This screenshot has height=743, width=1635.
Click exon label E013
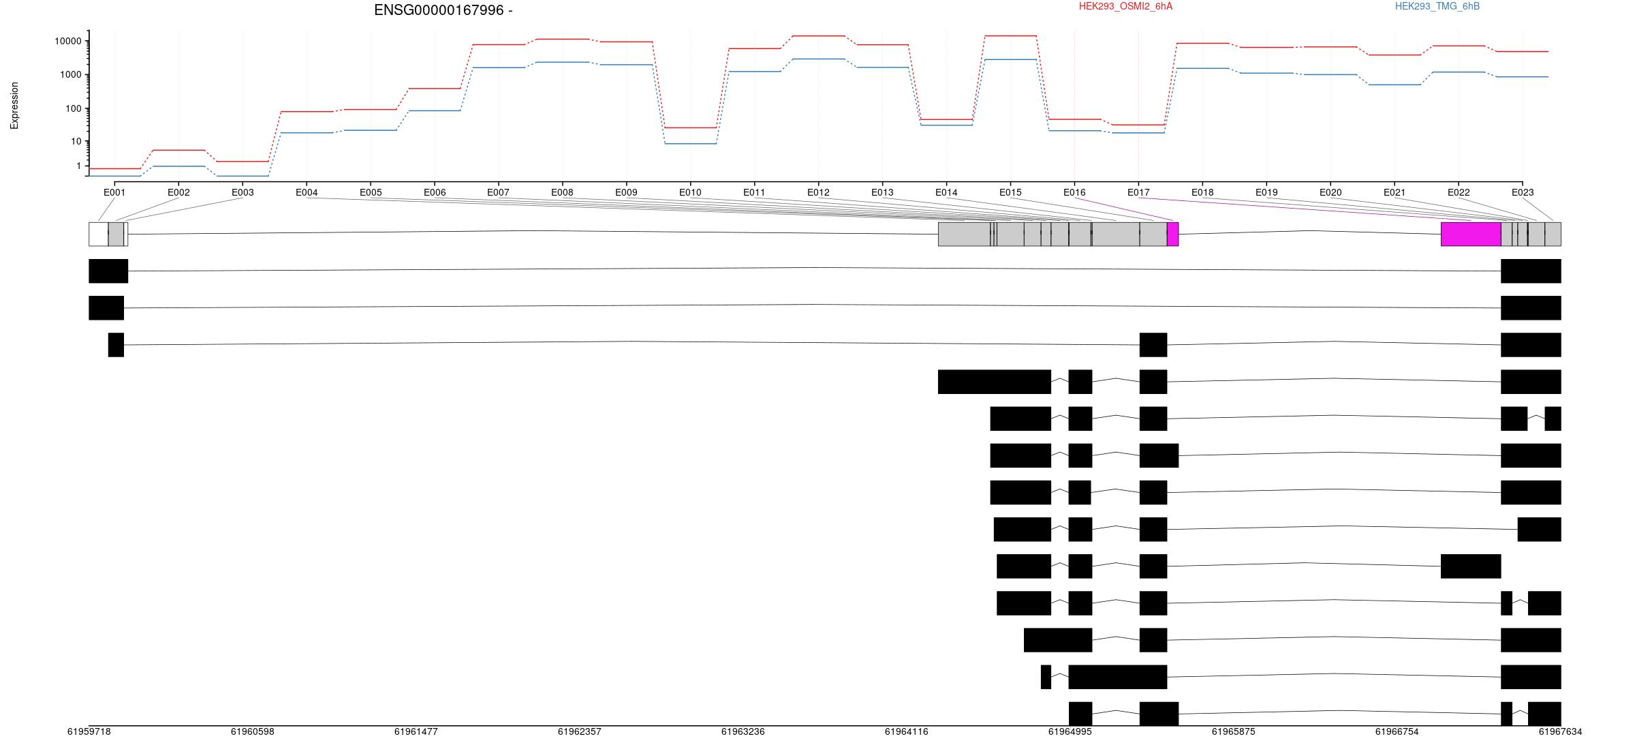pos(882,192)
